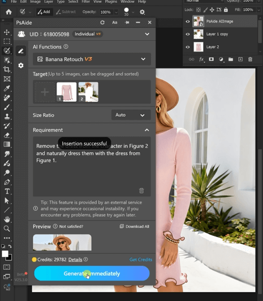Select the Spot Healing Brush tool

[7, 98]
